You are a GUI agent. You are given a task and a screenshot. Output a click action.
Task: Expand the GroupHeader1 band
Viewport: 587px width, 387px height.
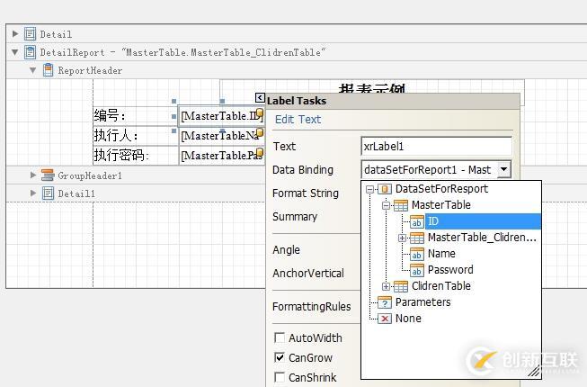coord(33,175)
